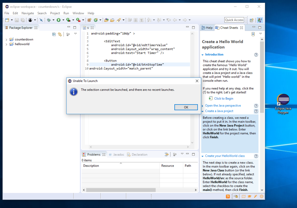Select the Java perspective icon
Image resolution: width=297 pixels, height=208 pixels.
pos(260,20)
